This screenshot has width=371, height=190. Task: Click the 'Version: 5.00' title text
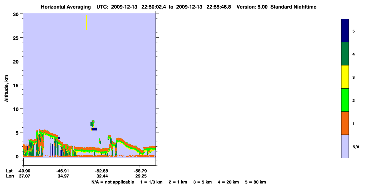[252, 7]
